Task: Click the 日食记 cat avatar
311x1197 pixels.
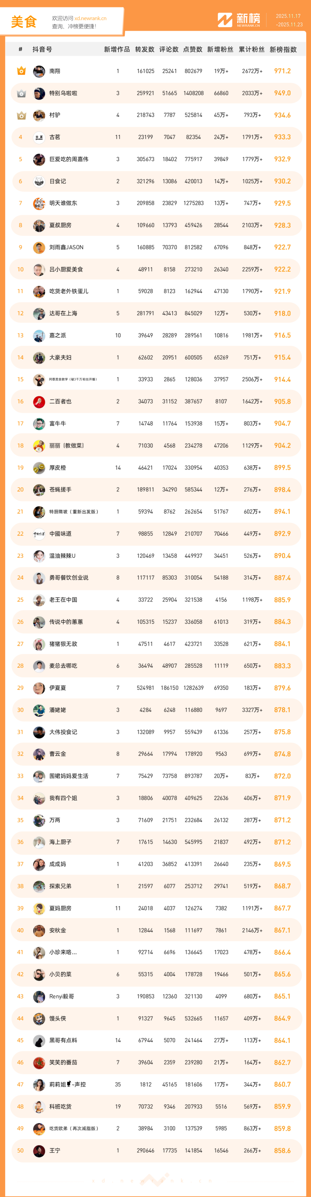Action: 39,181
